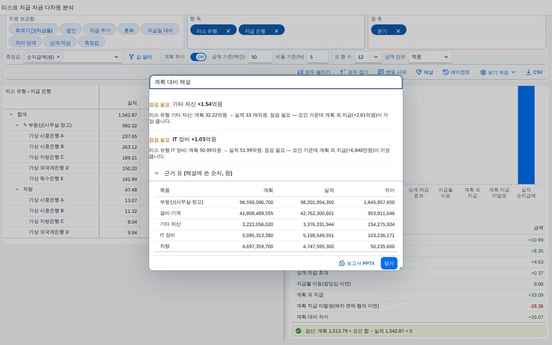552x345 pixels.
Task: Click the 계획 대비 차이 row in 금액 table
Action: [419, 317]
